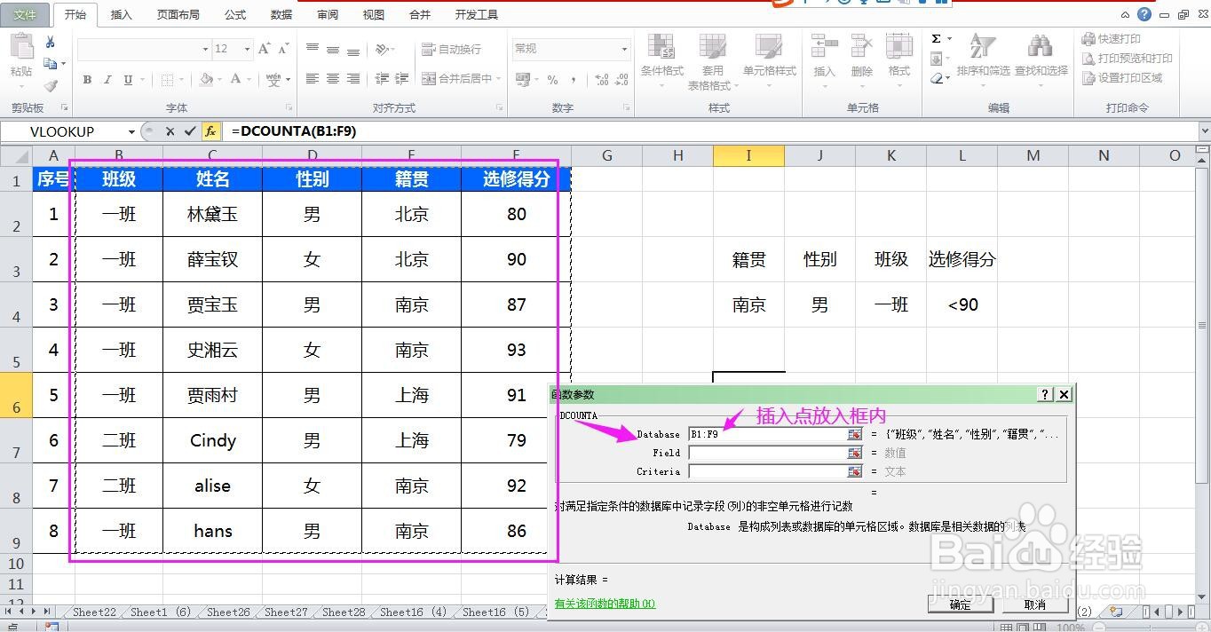Screen dimensions: 1211x632
Task: Open the font name dropdown
Action: coord(205,50)
